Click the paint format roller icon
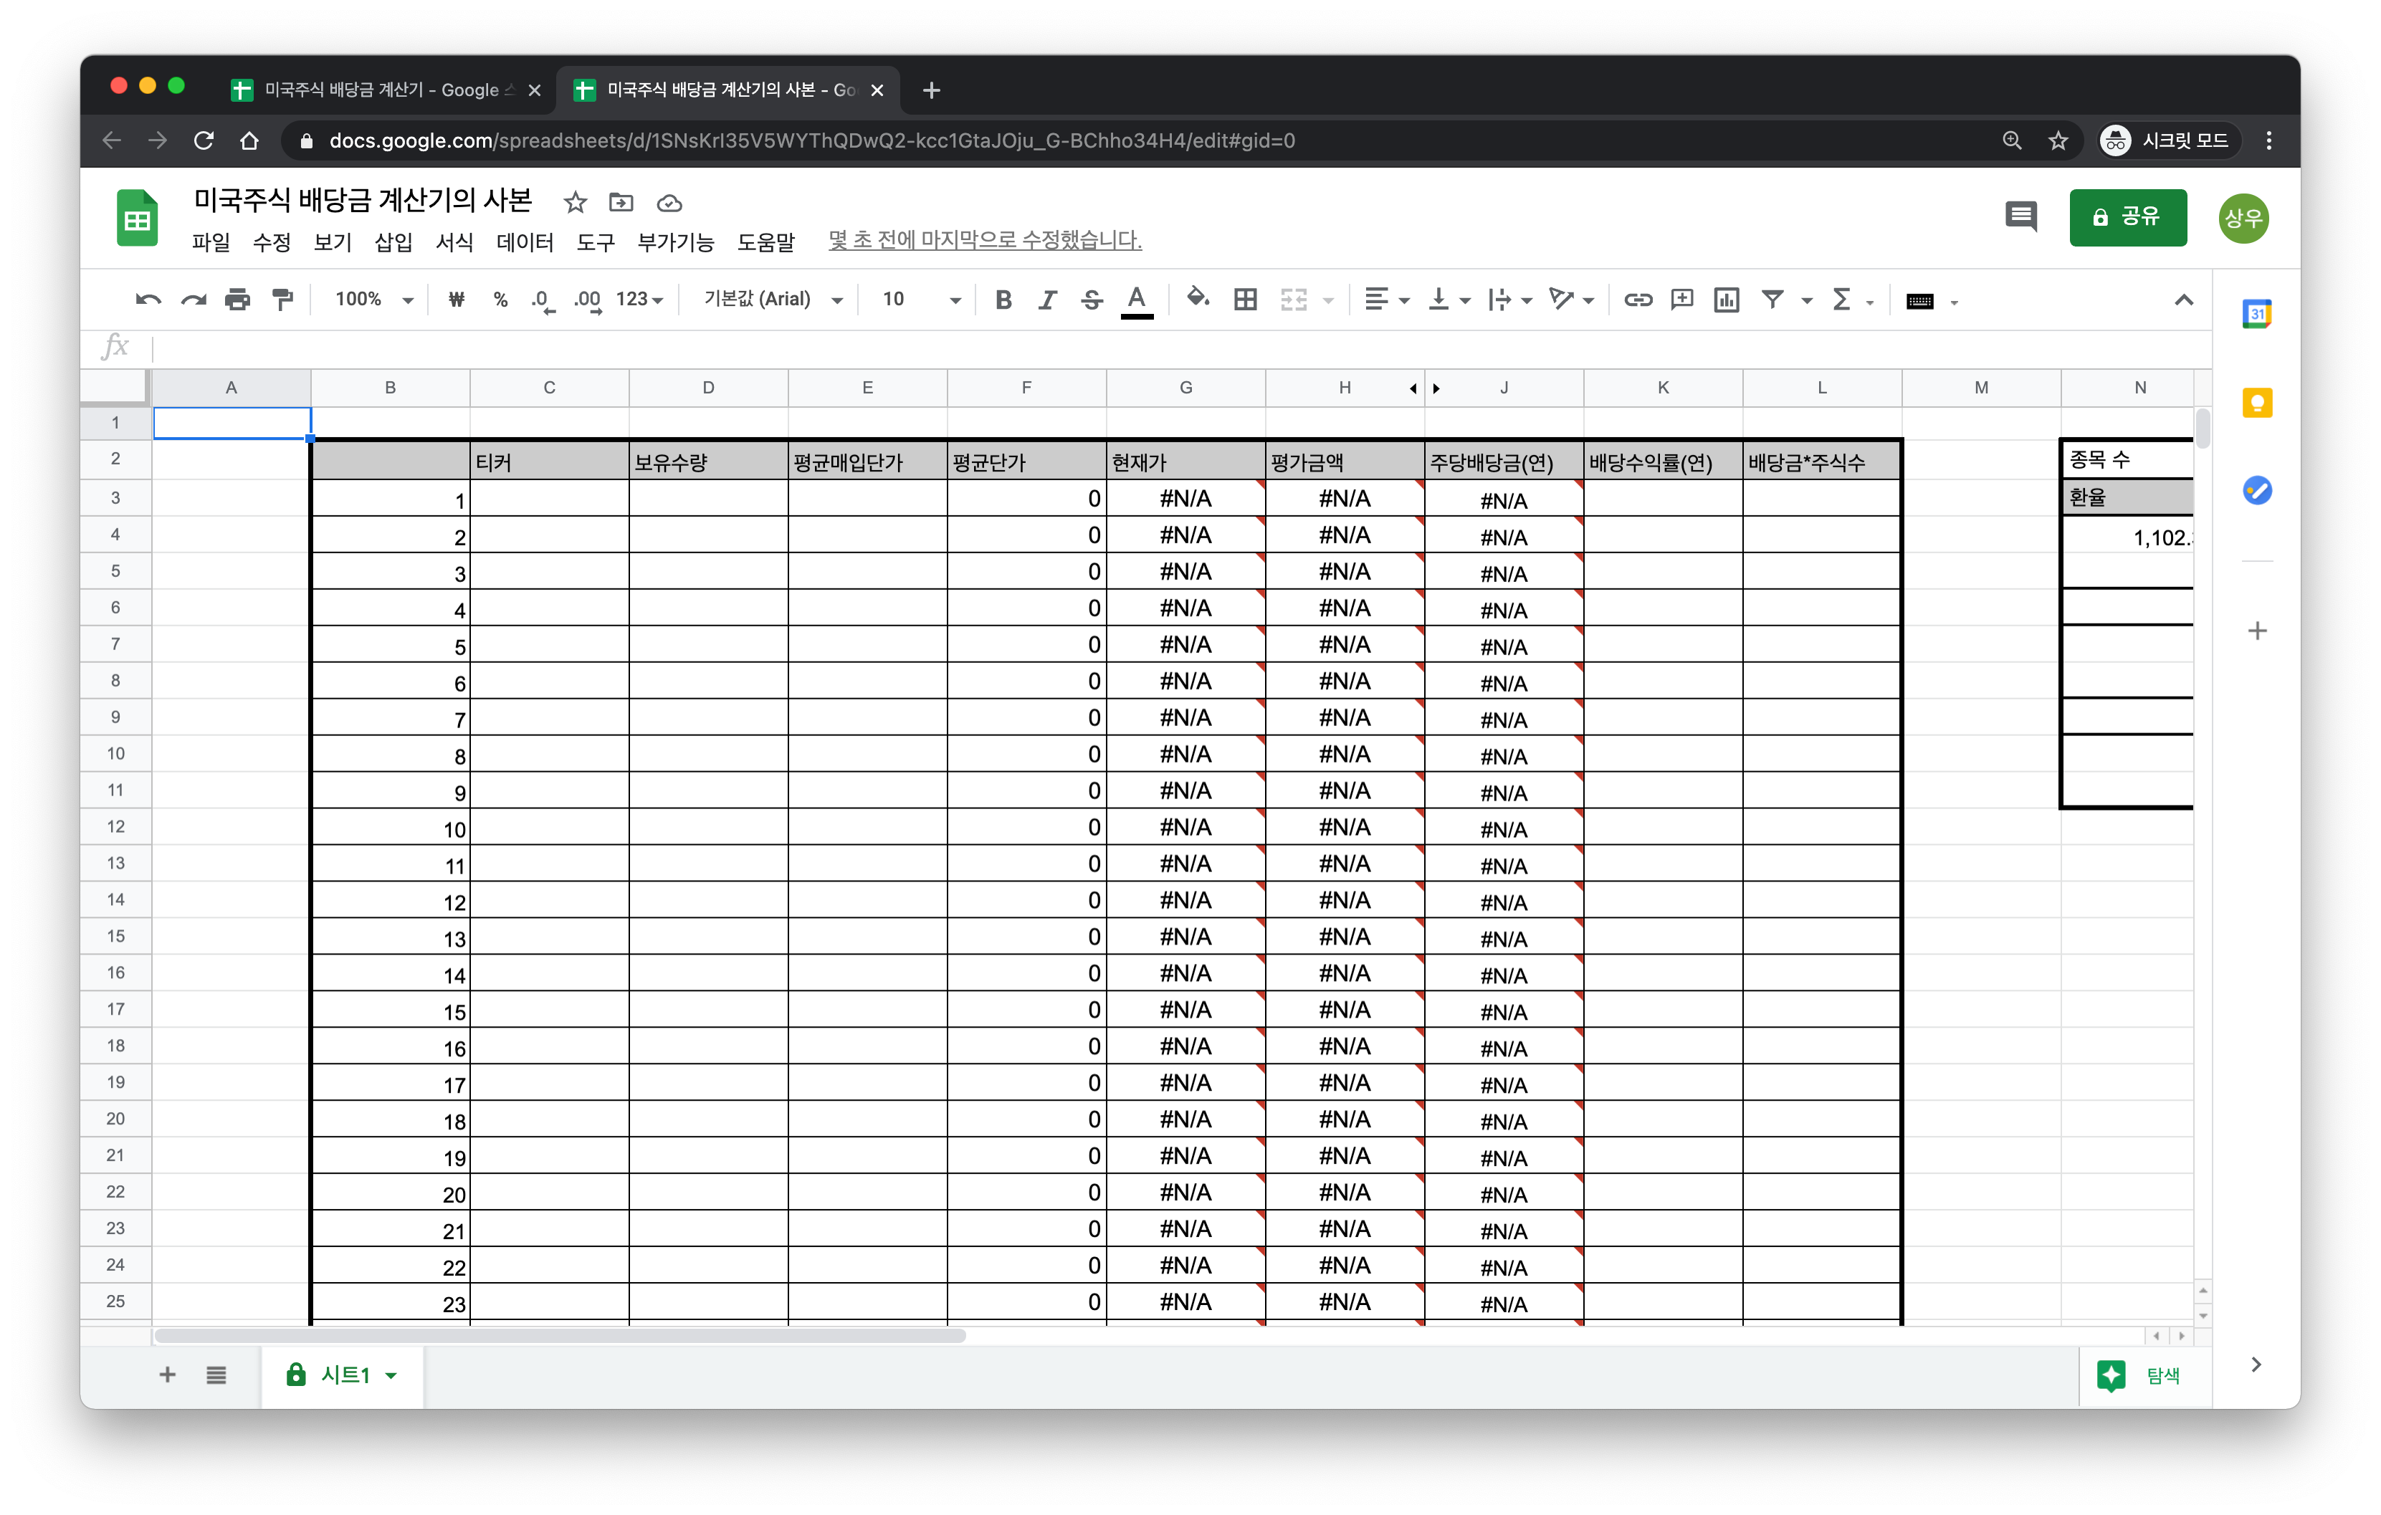This screenshot has height=1515, width=2381. [283, 300]
